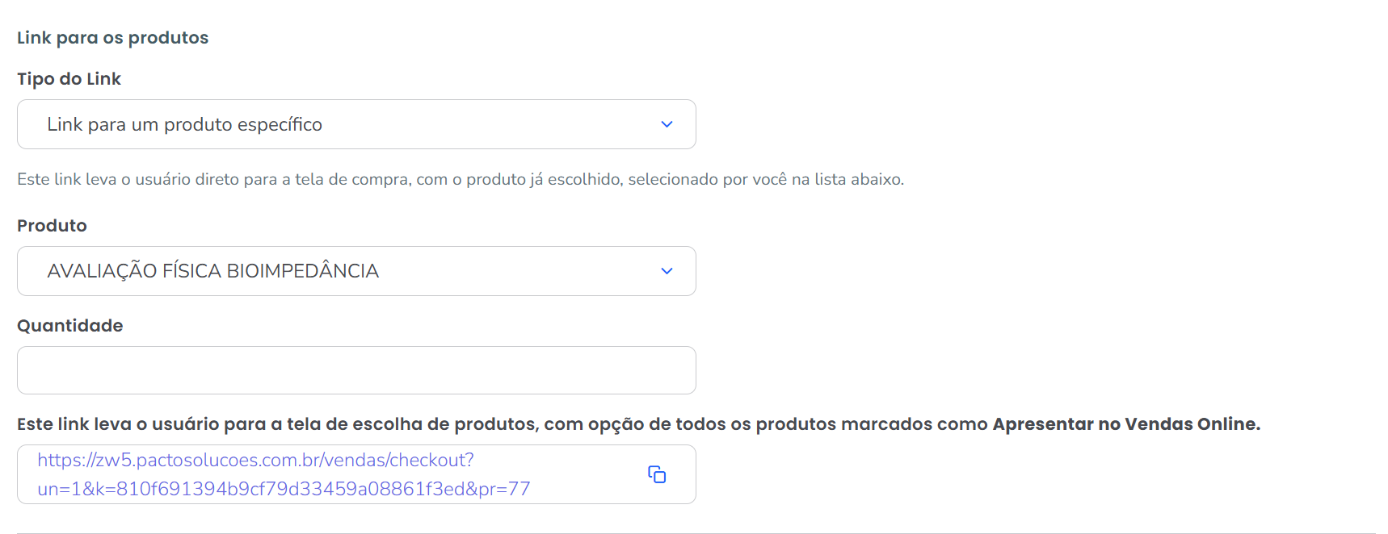This screenshot has height=534, width=1388.
Task: Expand the Tipo do Link chevron arrow
Action: click(667, 124)
